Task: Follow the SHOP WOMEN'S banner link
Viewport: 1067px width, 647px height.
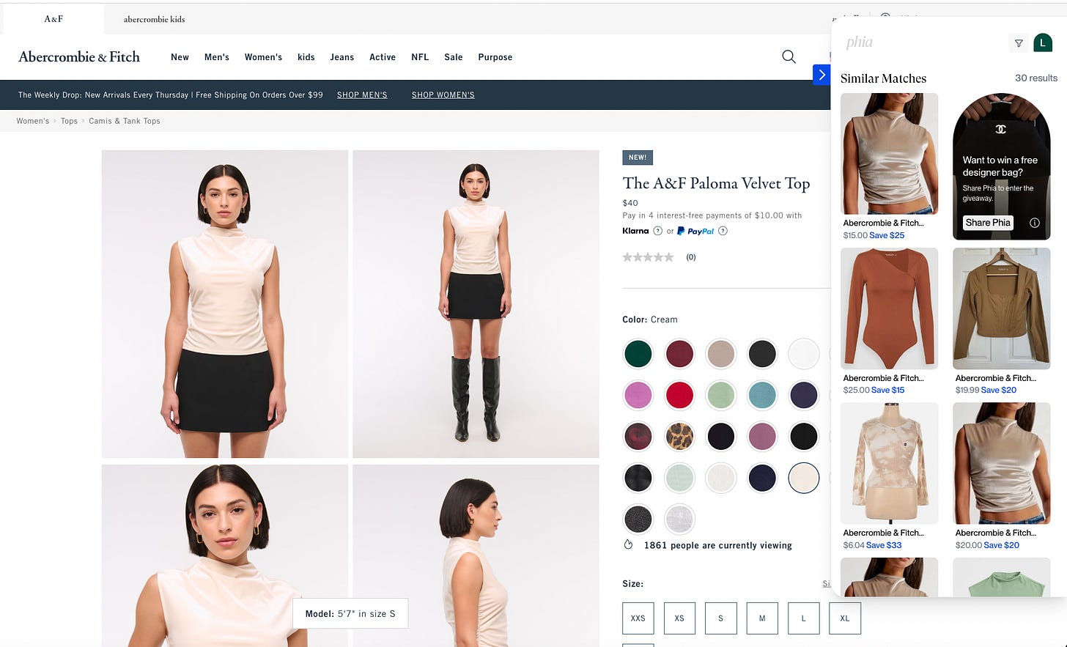Action: 443,95
